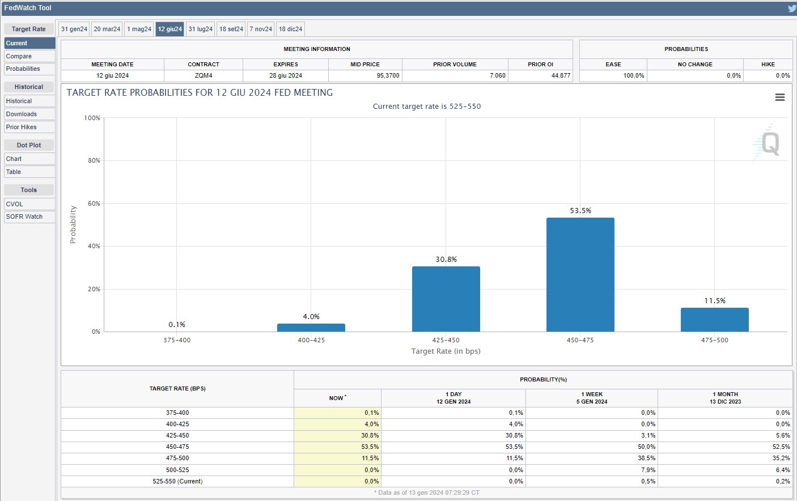Click the Twitter bird icon in header

792,9
